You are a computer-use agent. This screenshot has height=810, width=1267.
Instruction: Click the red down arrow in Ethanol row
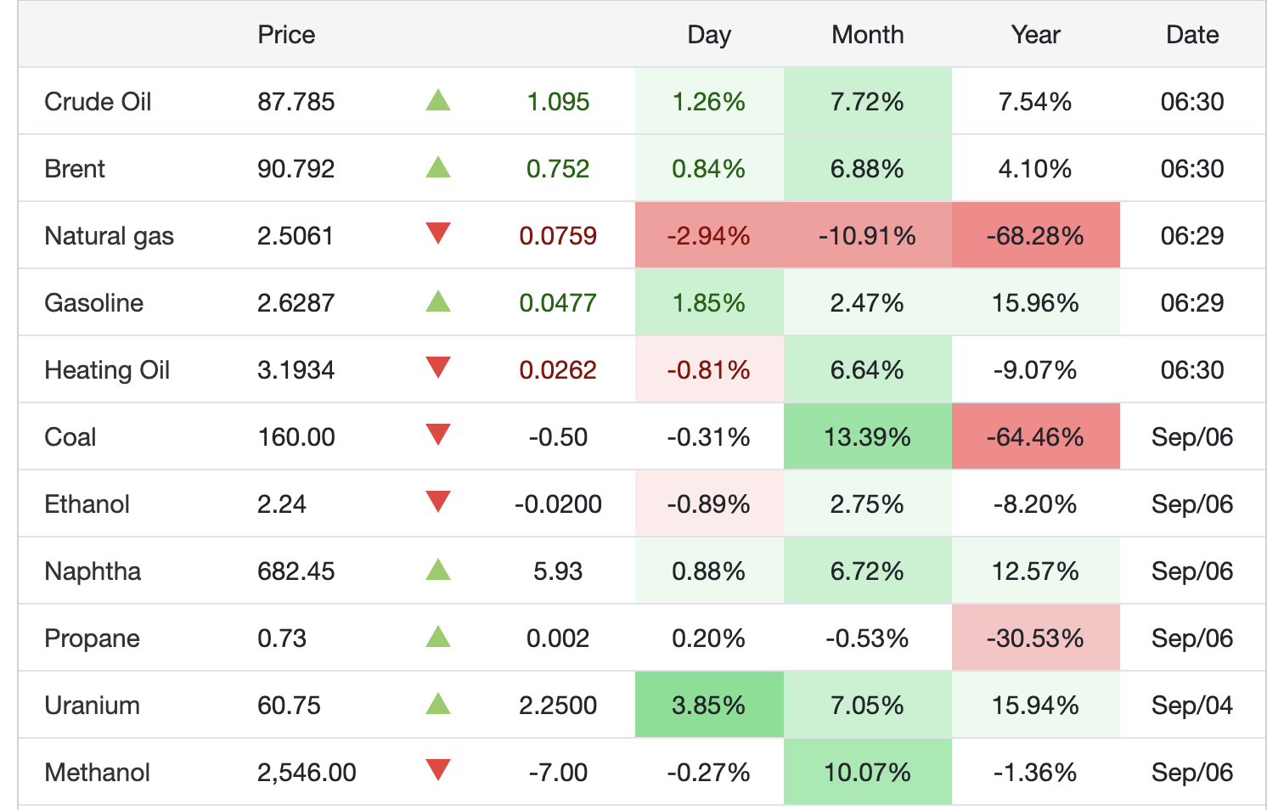(438, 502)
